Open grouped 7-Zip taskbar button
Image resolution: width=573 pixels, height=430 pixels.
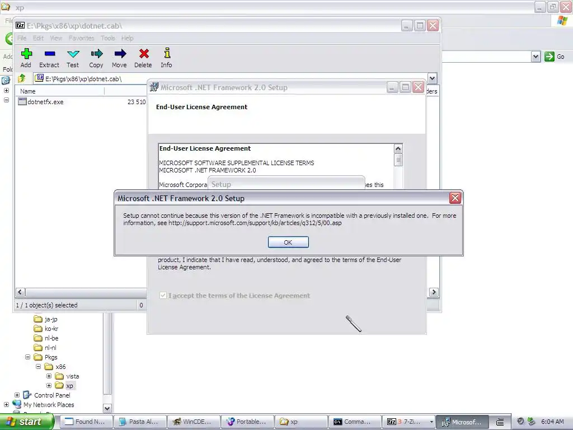[x=409, y=422]
